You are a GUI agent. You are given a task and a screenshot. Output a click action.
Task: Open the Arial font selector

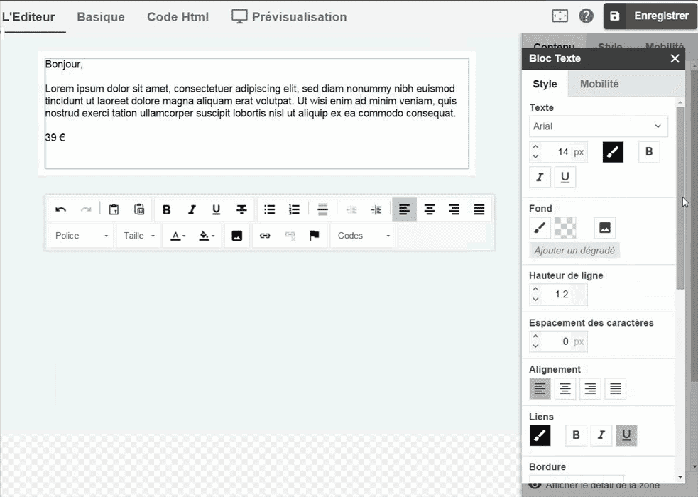(598, 126)
